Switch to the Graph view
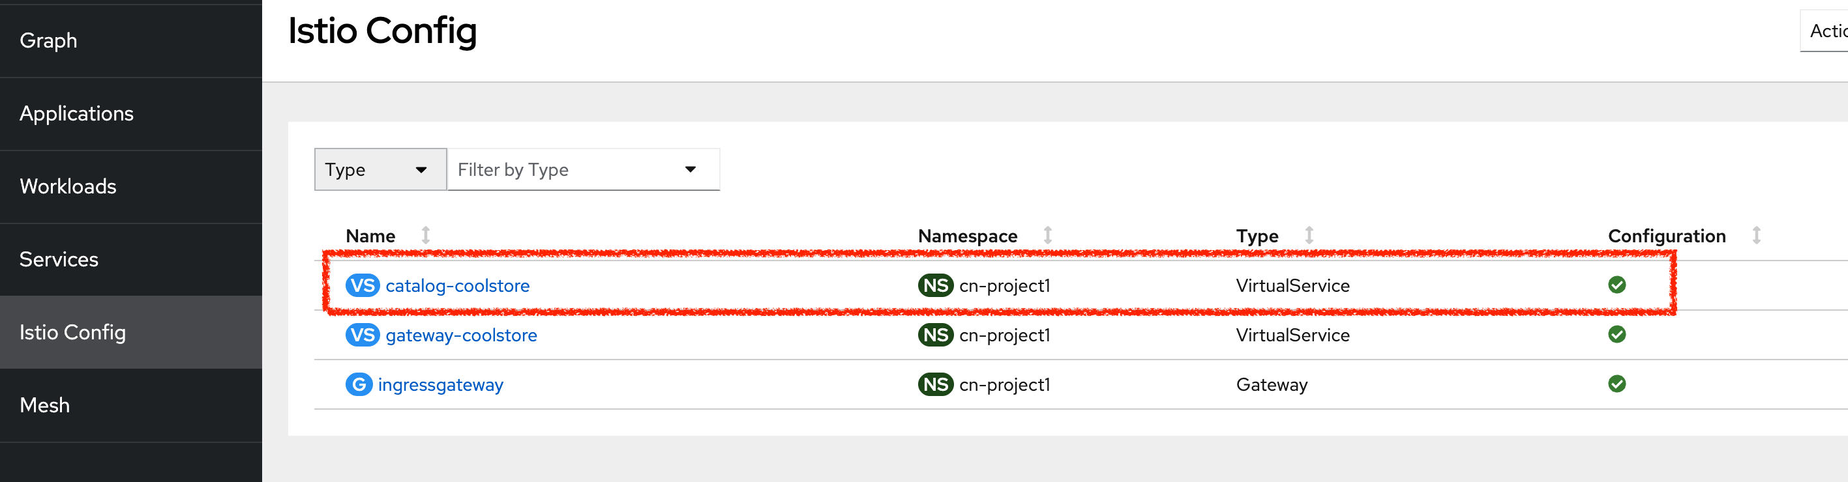The width and height of the screenshot is (1848, 482). [x=48, y=40]
